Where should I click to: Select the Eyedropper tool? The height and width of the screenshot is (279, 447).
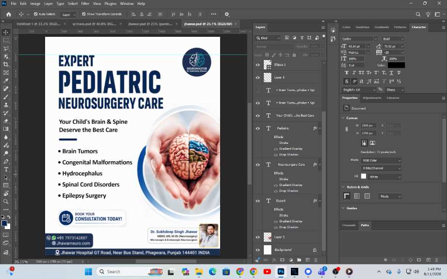click(6, 80)
